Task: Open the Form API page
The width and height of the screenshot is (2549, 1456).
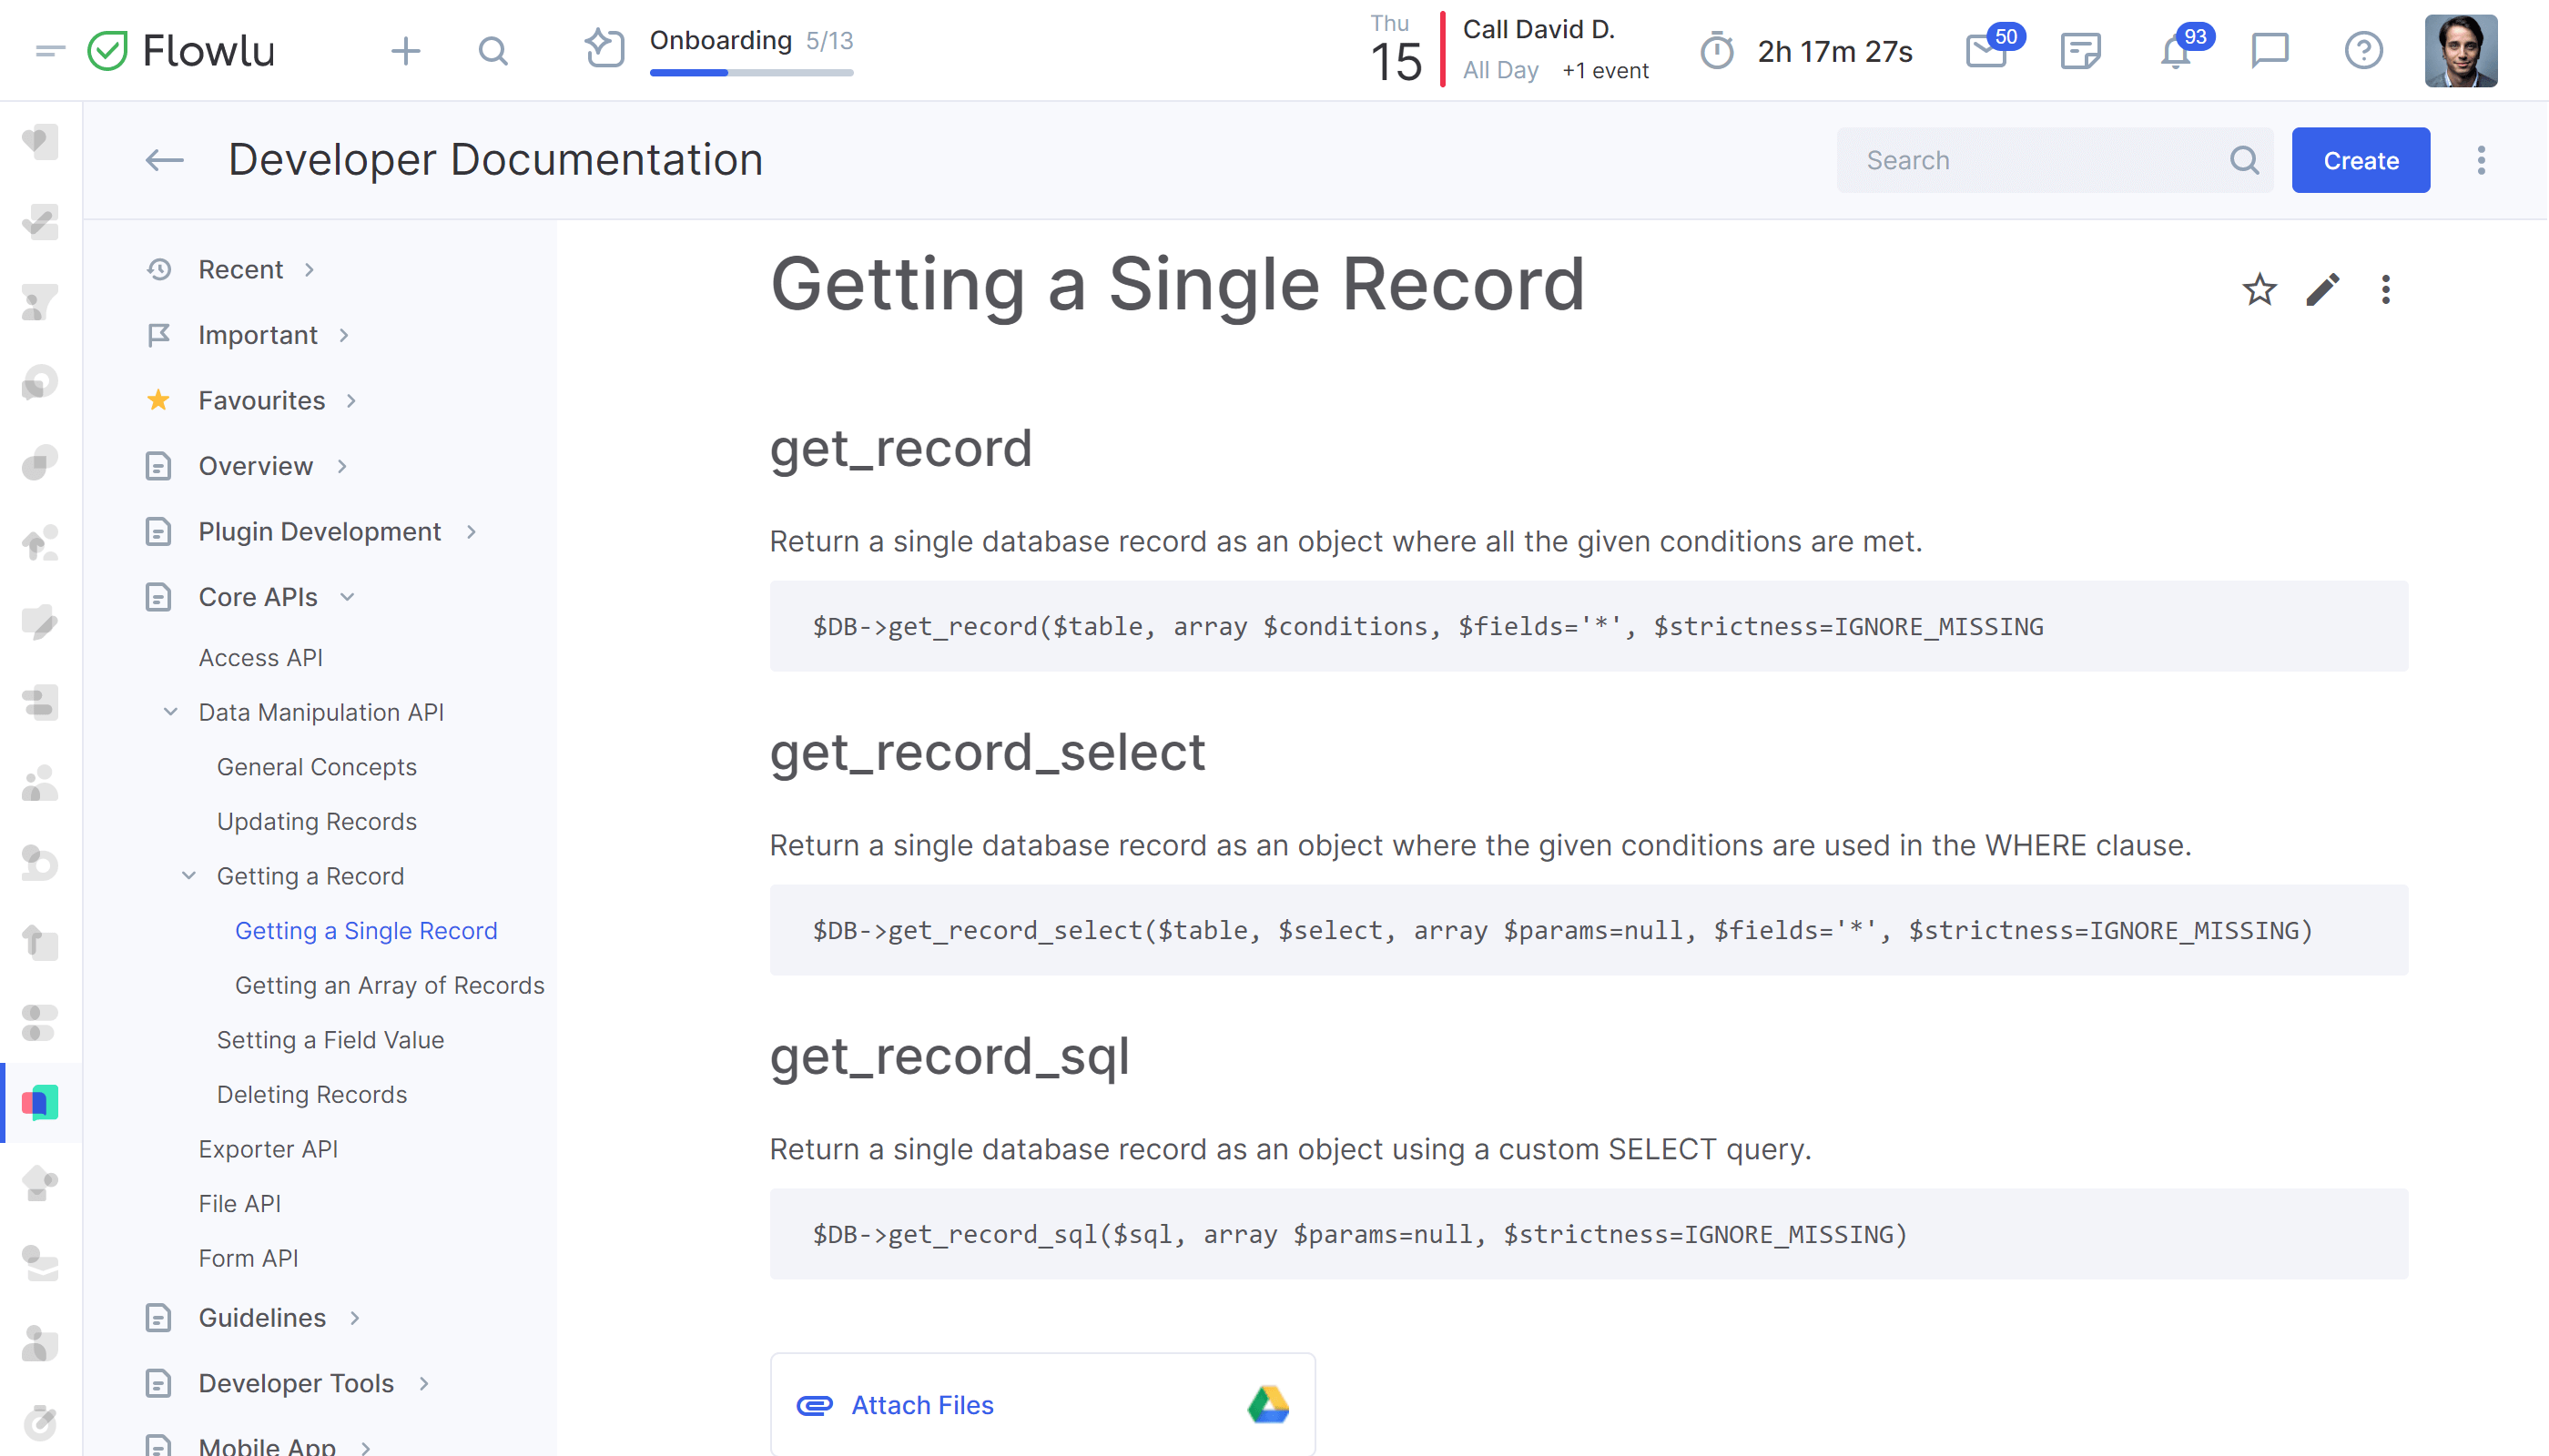Action: click(249, 1258)
